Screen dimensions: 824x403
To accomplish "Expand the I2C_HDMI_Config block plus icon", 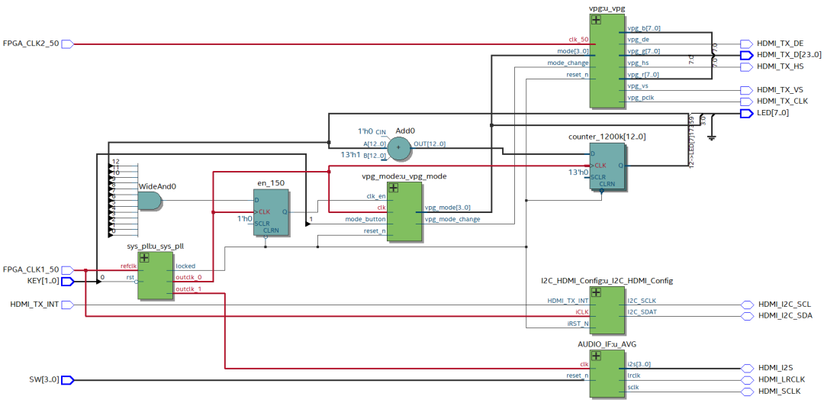I will (x=596, y=292).
